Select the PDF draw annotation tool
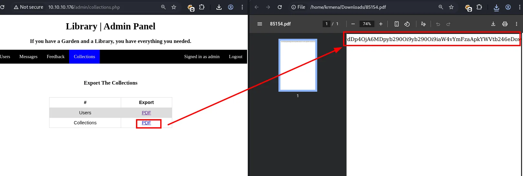Screen dimensions: 523x176 (424, 24)
